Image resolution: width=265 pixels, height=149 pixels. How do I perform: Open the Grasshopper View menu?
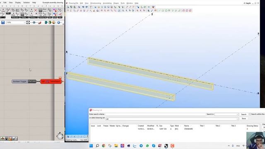[x=11, y=2]
